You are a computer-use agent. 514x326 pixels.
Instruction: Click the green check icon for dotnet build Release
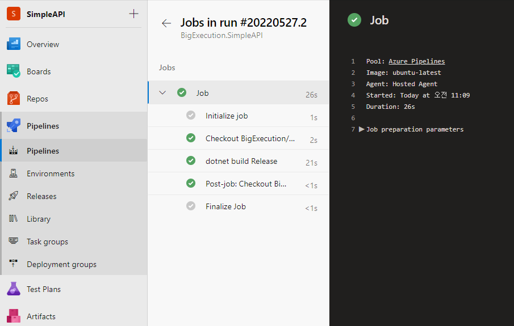191,160
